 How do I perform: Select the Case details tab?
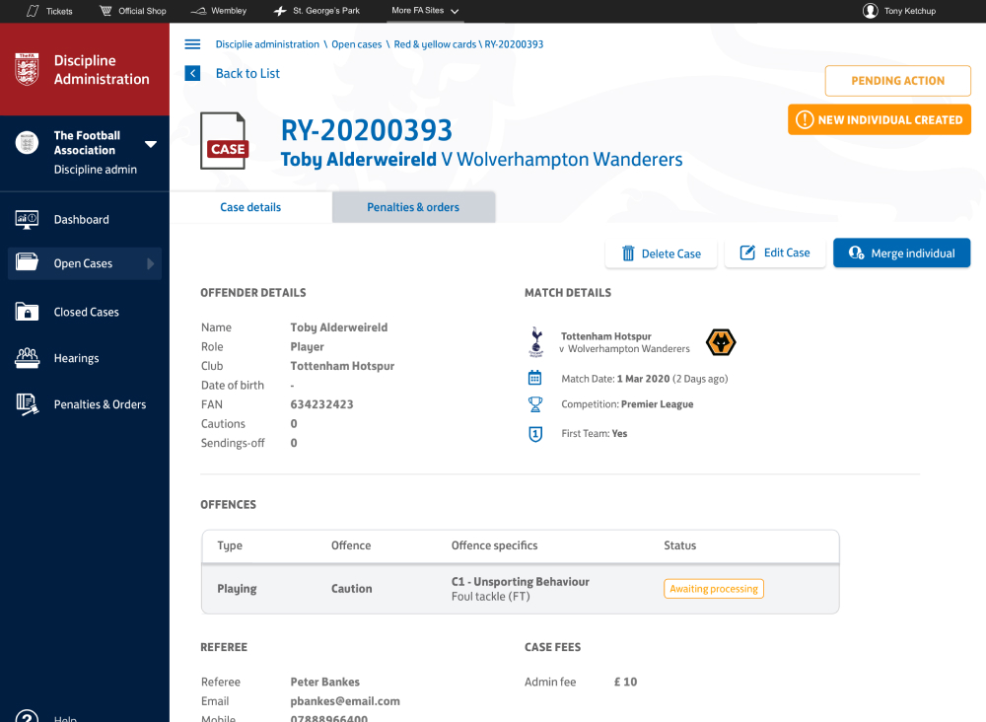250,207
